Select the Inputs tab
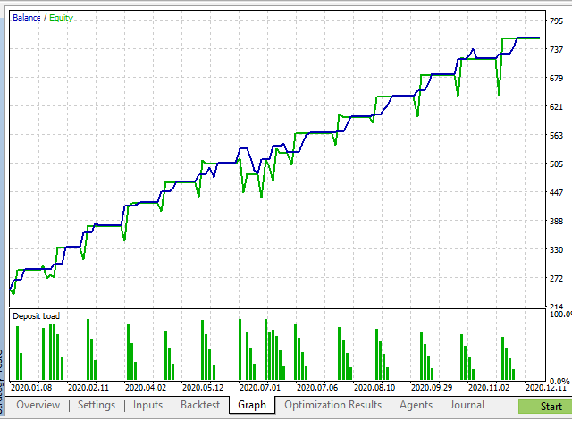The height and width of the screenshot is (429, 572). 147,405
